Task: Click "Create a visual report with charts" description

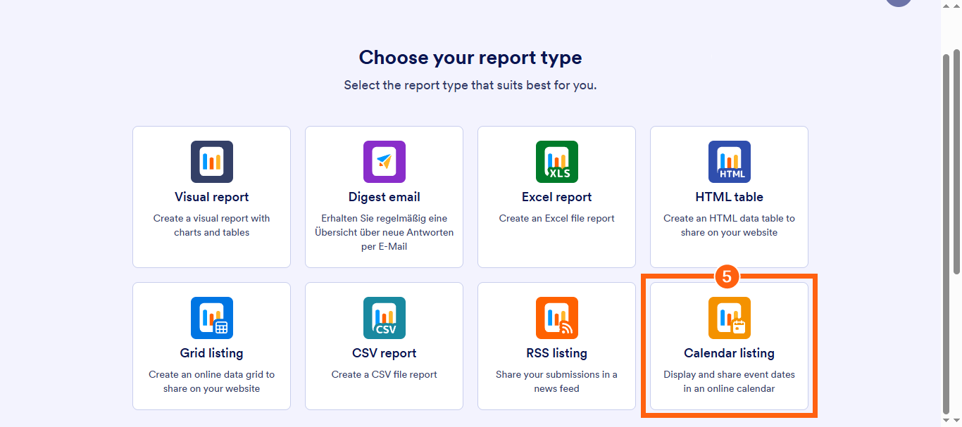Action: pos(212,225)
